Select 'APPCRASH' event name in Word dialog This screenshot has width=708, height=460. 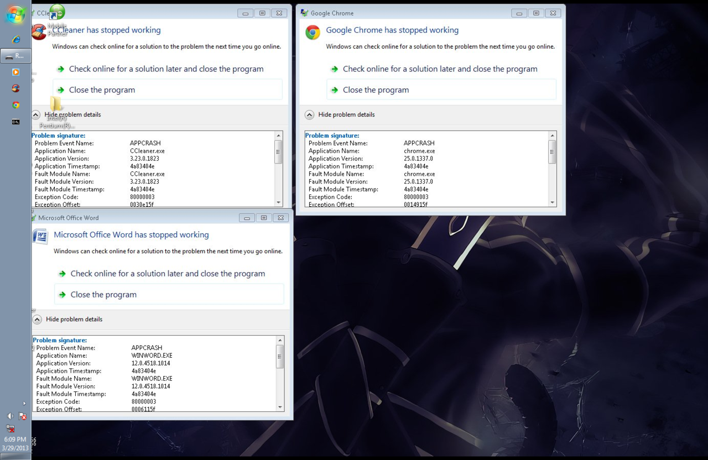(x=147, y=348)
